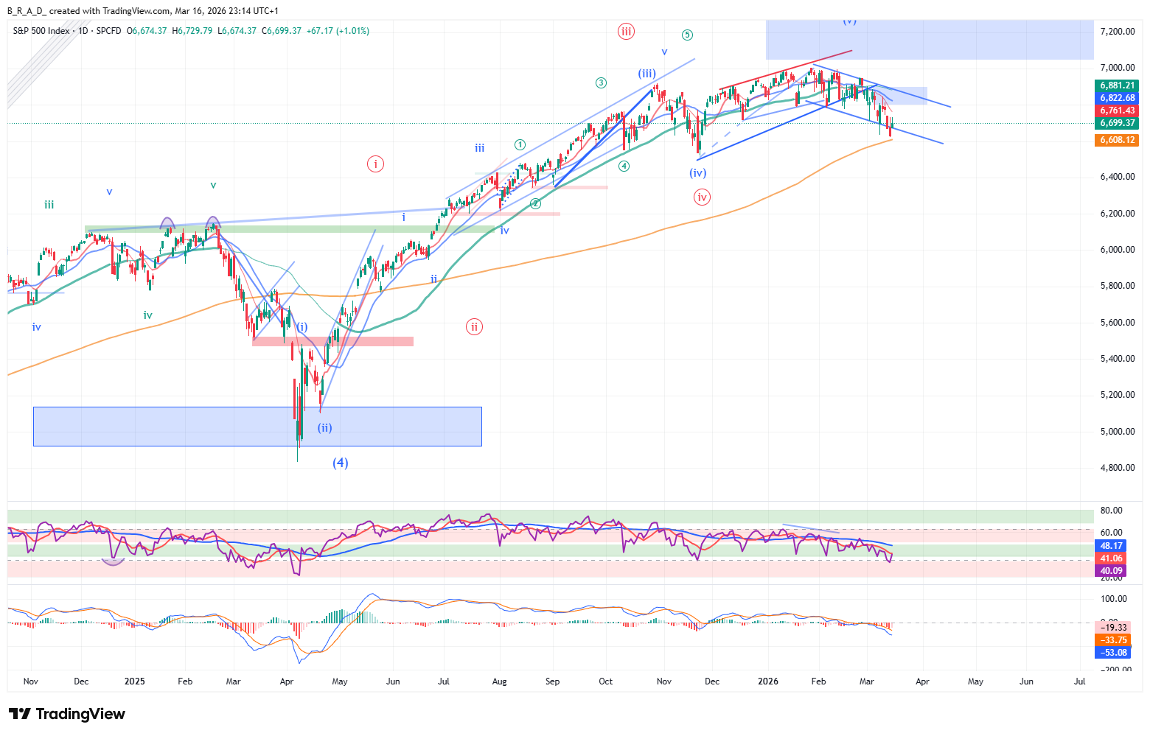
Task: Select the green circled 5 wave marker
Action: click(687, 35)
